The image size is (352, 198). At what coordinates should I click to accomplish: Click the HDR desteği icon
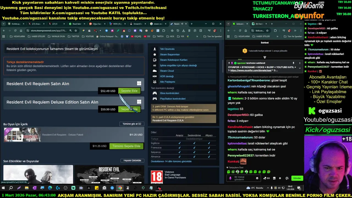[x=155, y=76]
